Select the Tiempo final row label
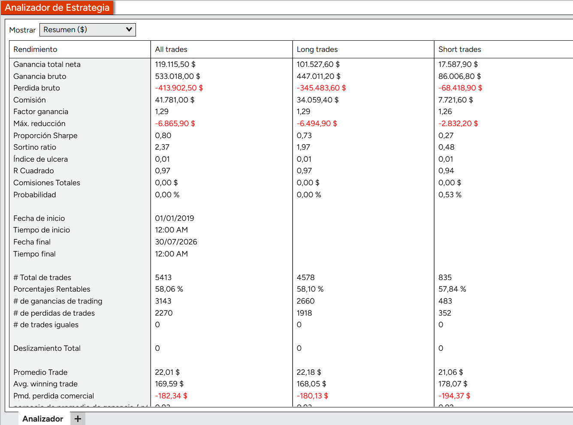 click(x=34, y=254)
